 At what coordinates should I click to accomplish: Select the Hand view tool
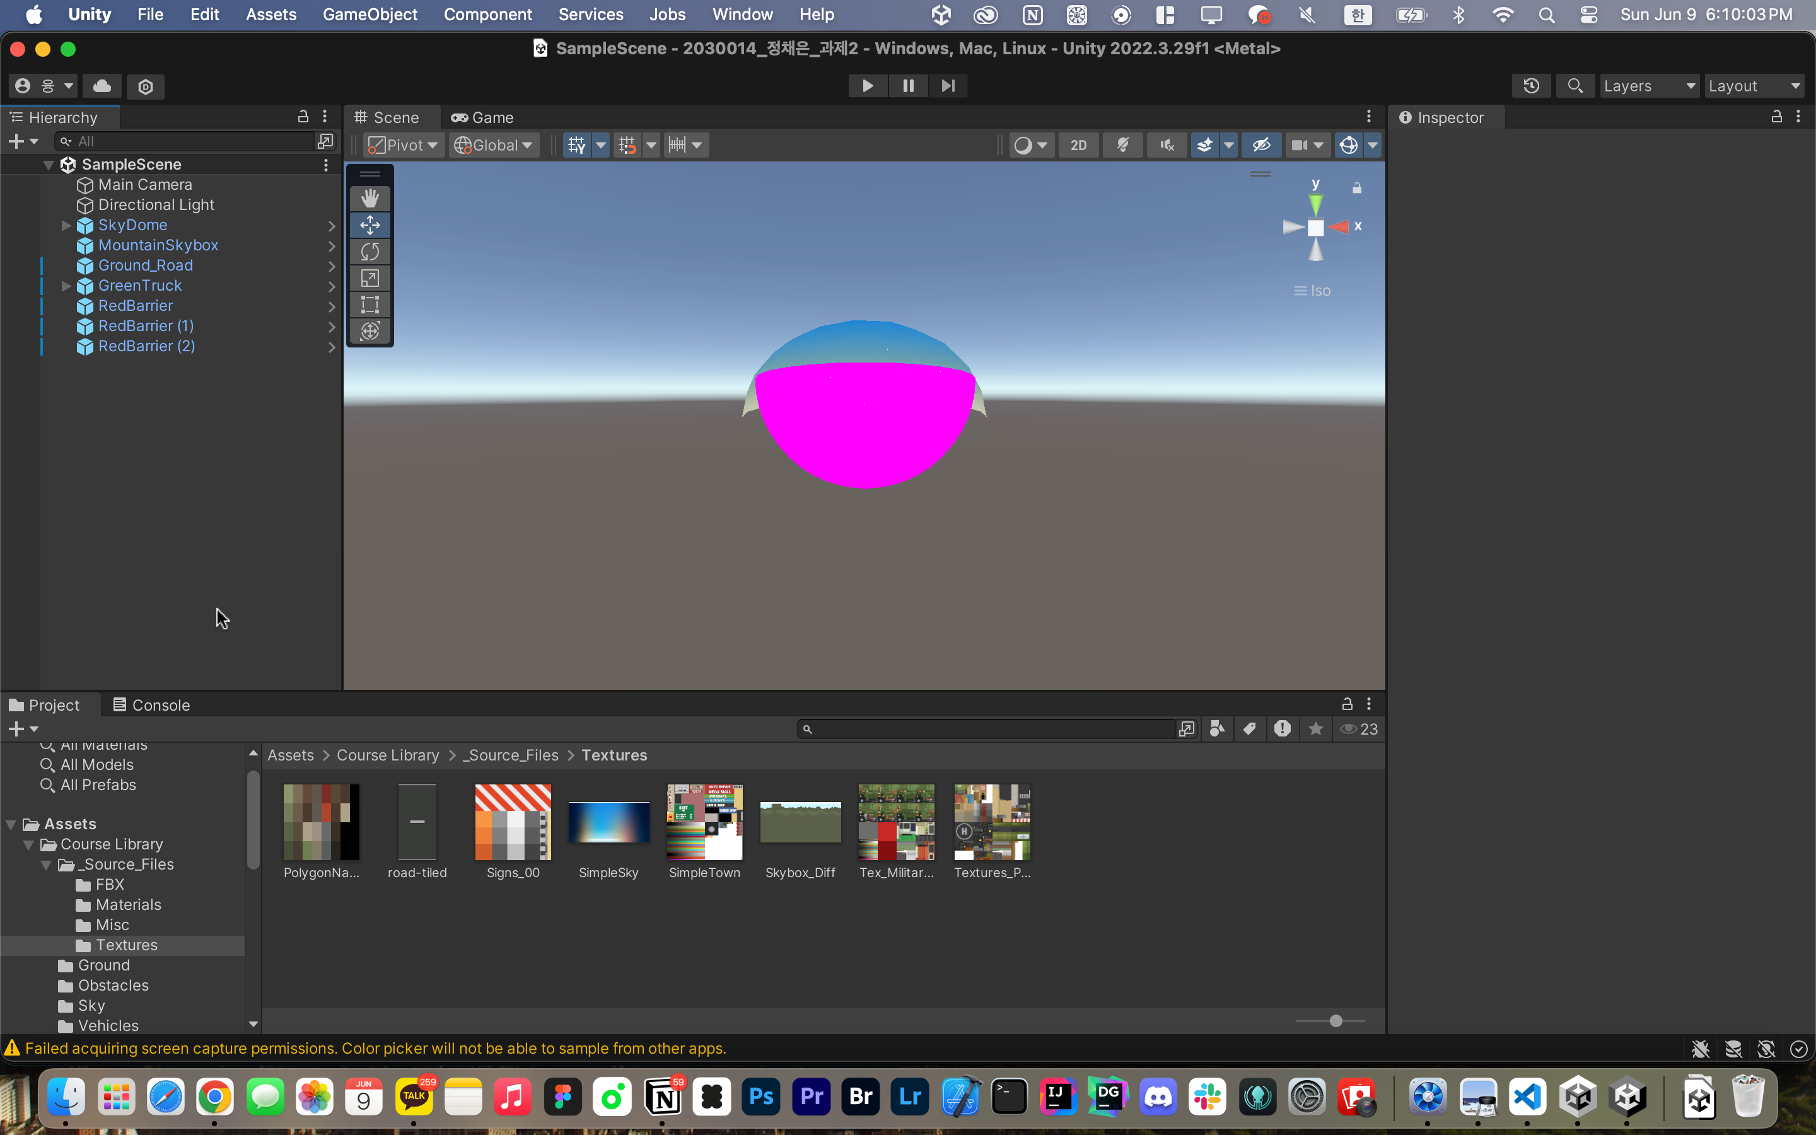tap(370, 198)
